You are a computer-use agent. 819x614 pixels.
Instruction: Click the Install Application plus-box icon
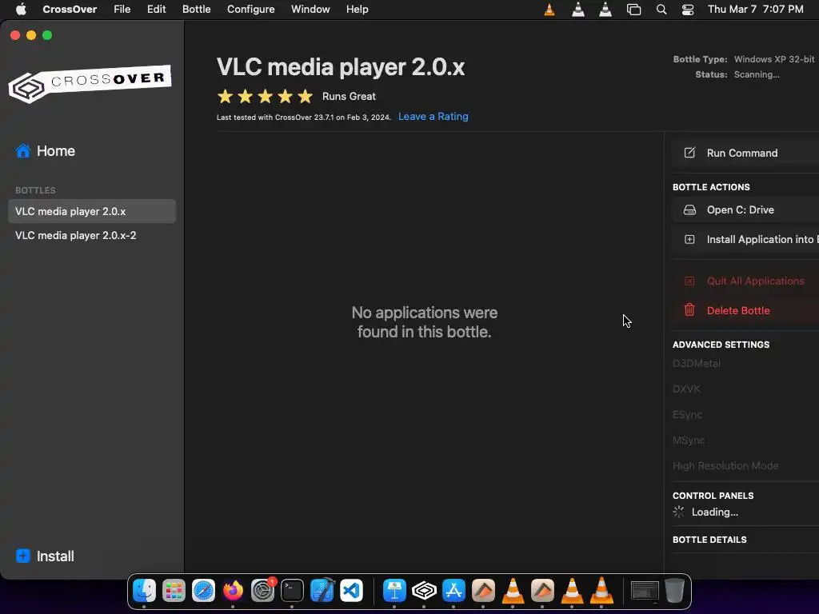click(689, 239)
